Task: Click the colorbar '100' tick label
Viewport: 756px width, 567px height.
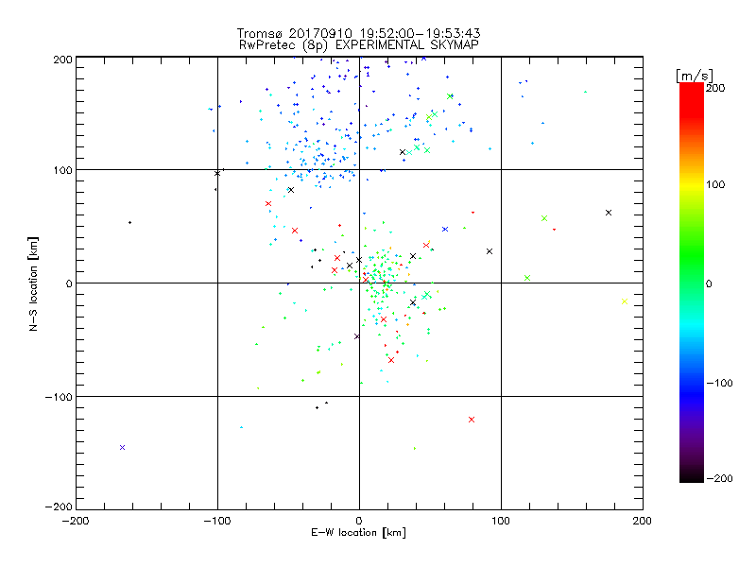Action: (x=715, y=184)
